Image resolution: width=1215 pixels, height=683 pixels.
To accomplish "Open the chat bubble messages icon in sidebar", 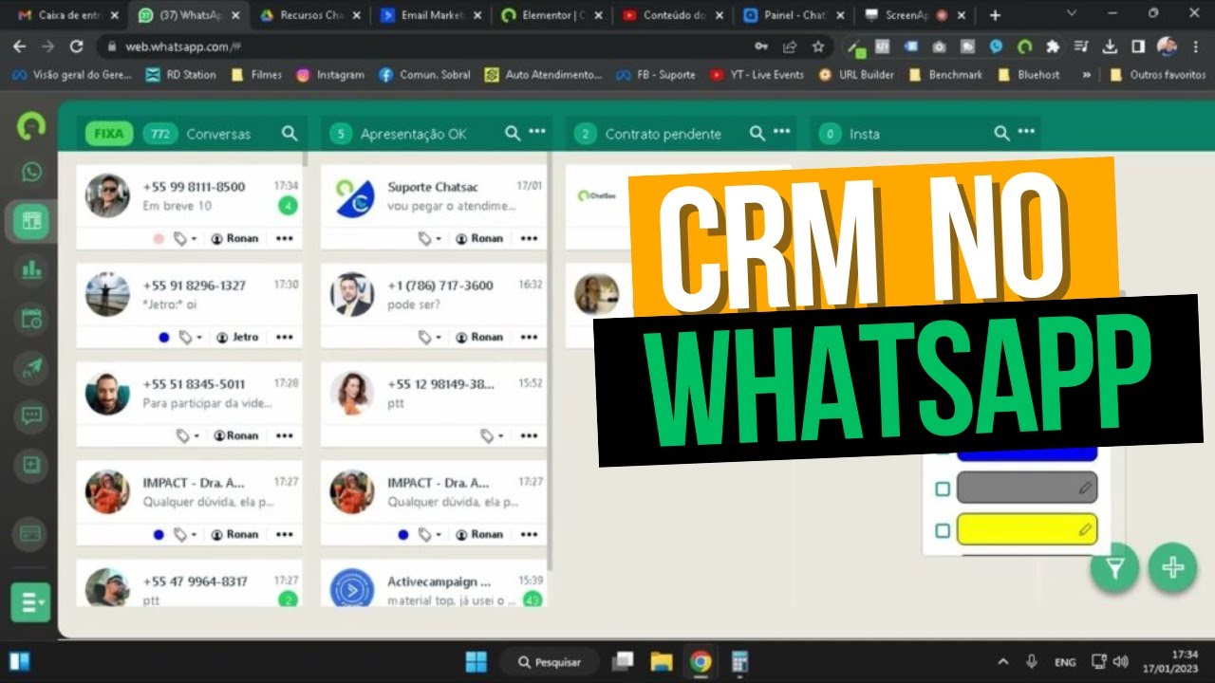I will [31, 415].
